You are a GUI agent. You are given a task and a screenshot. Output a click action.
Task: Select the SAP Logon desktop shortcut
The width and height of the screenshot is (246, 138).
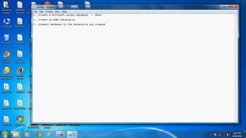20,121
